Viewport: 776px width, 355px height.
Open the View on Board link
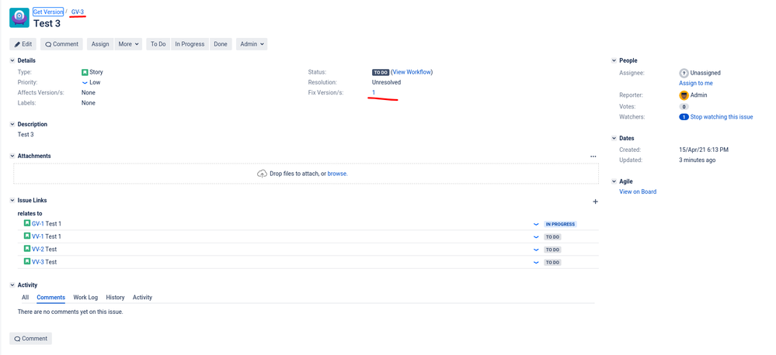[638, 191]
